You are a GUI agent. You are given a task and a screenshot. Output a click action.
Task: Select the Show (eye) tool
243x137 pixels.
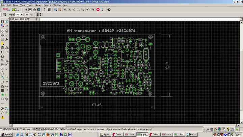tap(7, 21)
